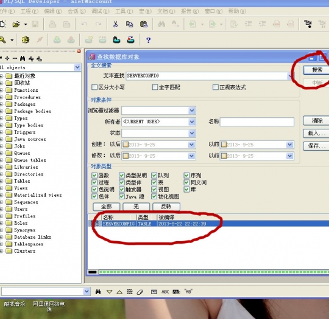Image resolution: width=329 pixels, height=319 pixels.
Task: Click the down triangle find-next icon
Action: pyautogui.click(x=109, y=292)
